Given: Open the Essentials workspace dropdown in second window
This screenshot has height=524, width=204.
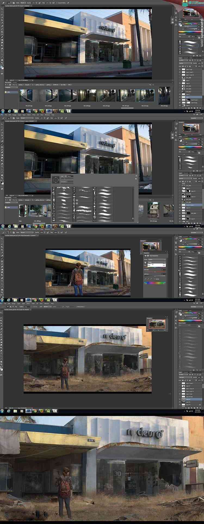Looking at the screenshot, I should [197, 118].
